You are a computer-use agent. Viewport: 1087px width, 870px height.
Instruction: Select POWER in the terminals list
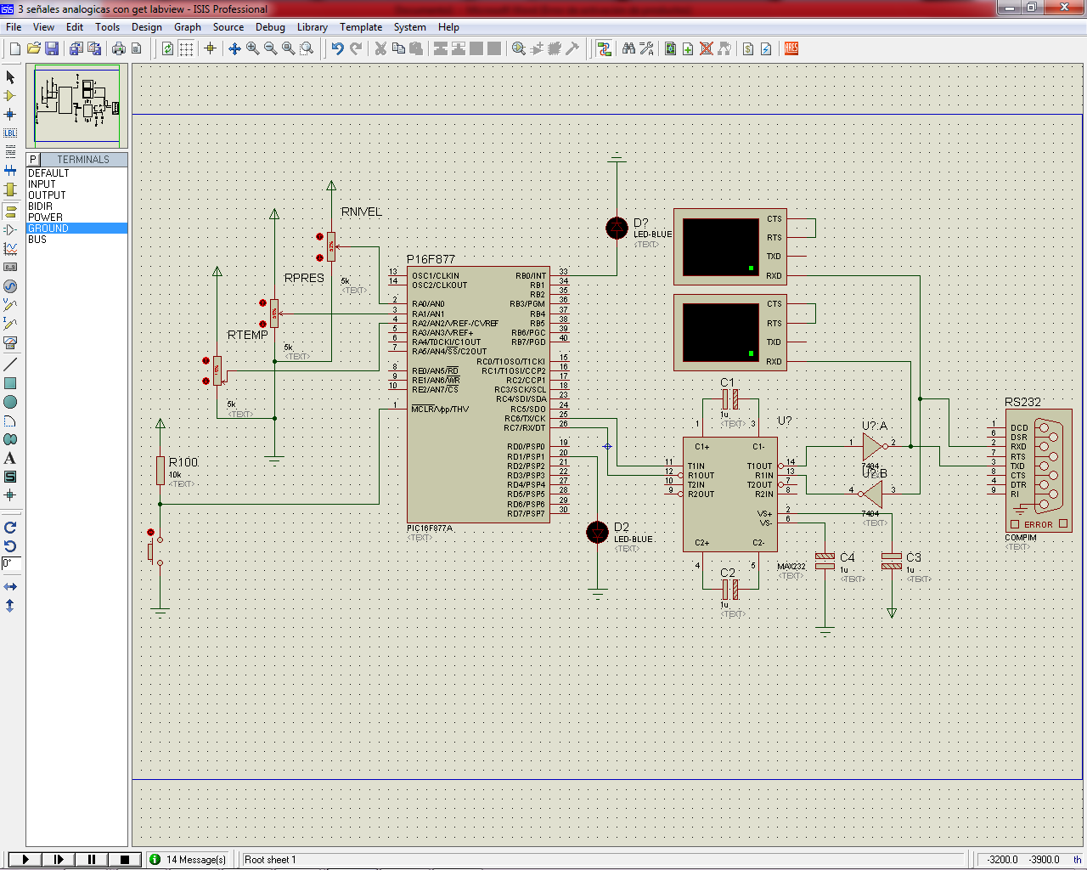click(77, 217)
